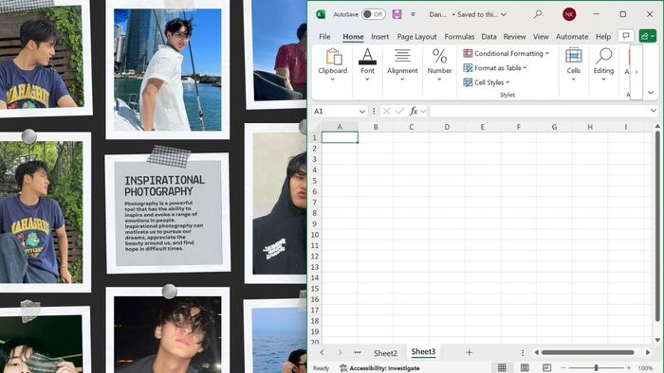Click the Save floppy disk icon
Viewport: 664px width, 373px height.
point(397,14)
